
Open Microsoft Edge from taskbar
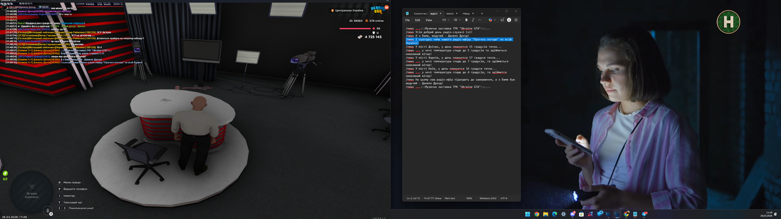[555, 214]
